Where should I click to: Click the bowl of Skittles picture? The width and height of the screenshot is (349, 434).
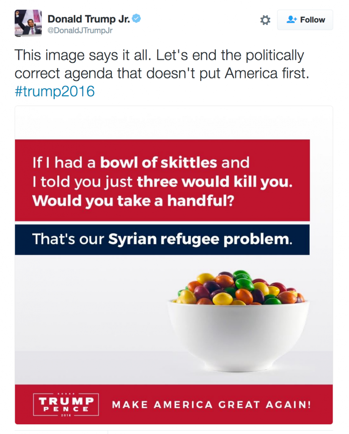(239, 321)
